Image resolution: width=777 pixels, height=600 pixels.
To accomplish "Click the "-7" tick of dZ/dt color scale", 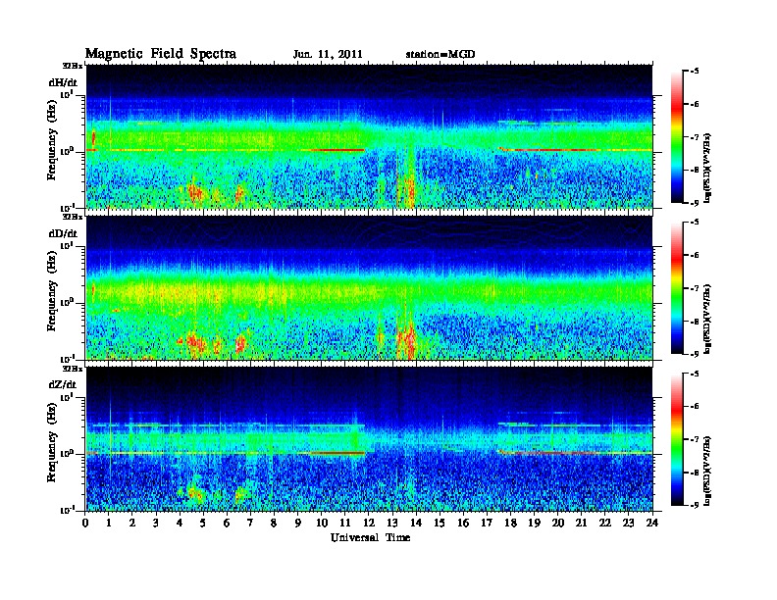I will (695, 439).
